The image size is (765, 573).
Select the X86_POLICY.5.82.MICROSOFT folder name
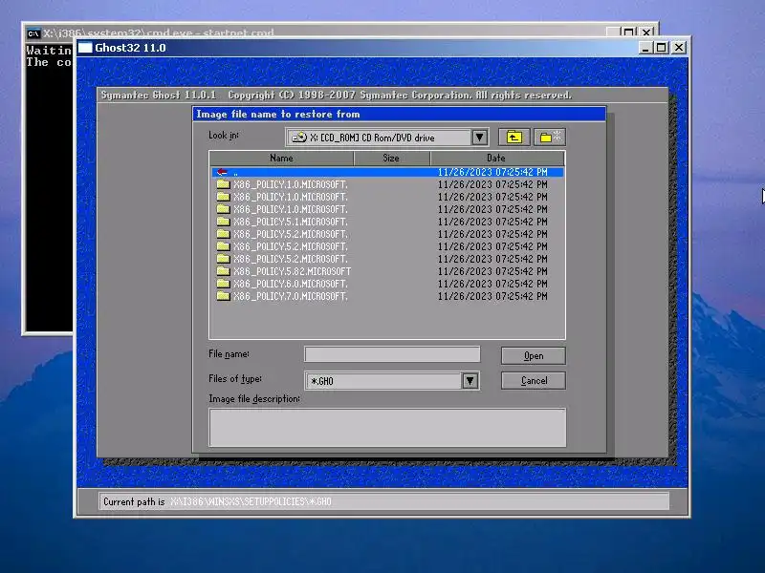292,271
